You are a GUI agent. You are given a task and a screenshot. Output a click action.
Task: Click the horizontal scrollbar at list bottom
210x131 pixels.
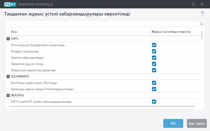click(x=102, y=106)
